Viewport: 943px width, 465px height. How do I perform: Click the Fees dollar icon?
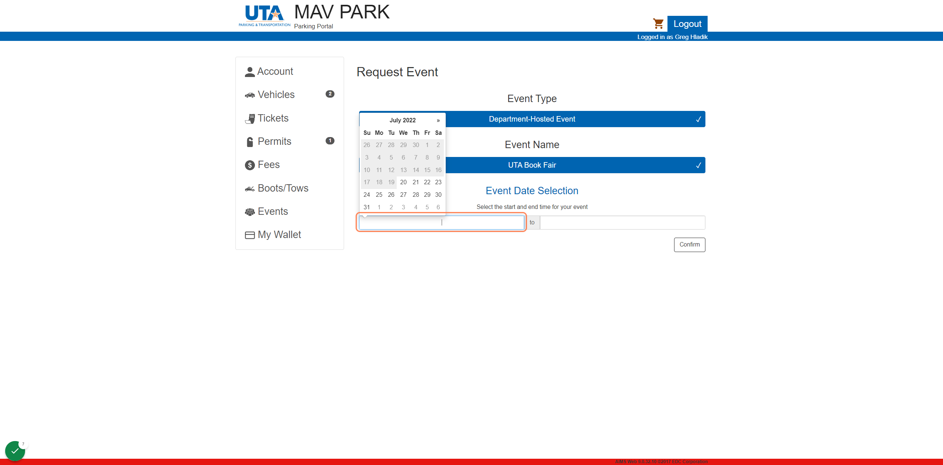[250, 165]
